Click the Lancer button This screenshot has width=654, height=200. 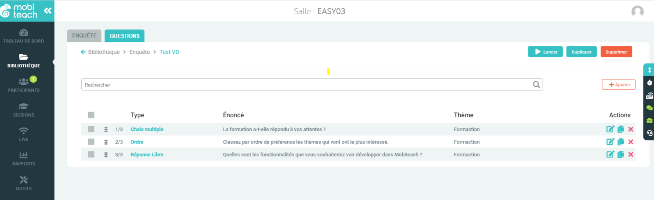tap(546, 52)
